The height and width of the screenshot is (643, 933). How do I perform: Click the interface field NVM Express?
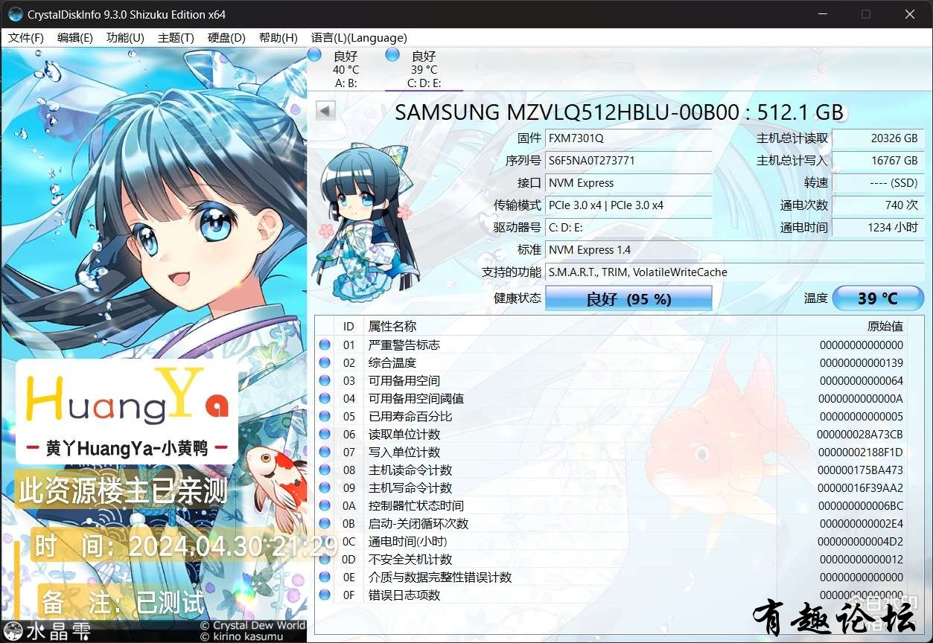(x=628, y=183)
